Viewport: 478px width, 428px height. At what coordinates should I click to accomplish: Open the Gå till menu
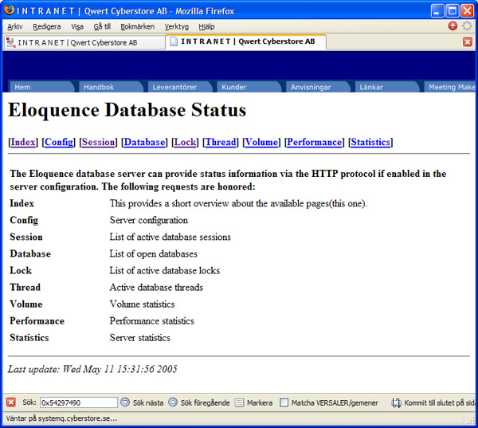[x=102, y=27]
